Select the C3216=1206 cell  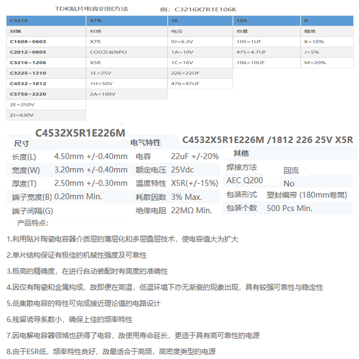coord(46,63)
